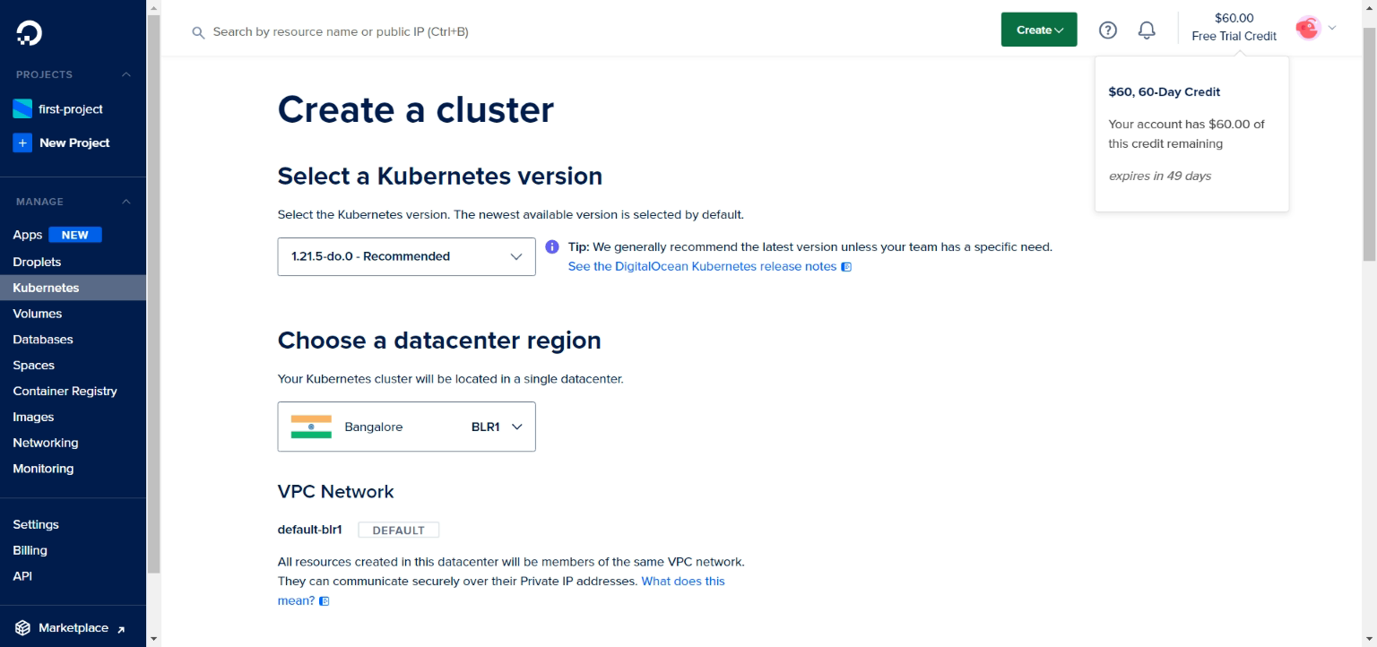
Task: Open Container Registry in the sidebar
Action: tap(65, 391)
